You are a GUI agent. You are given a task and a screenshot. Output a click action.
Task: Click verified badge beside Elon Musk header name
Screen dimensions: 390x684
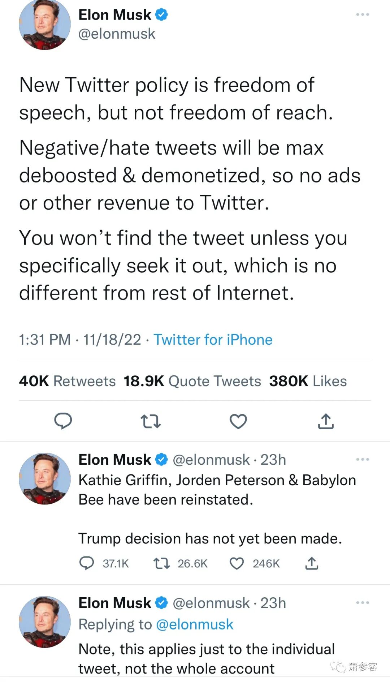pos(161,15)
